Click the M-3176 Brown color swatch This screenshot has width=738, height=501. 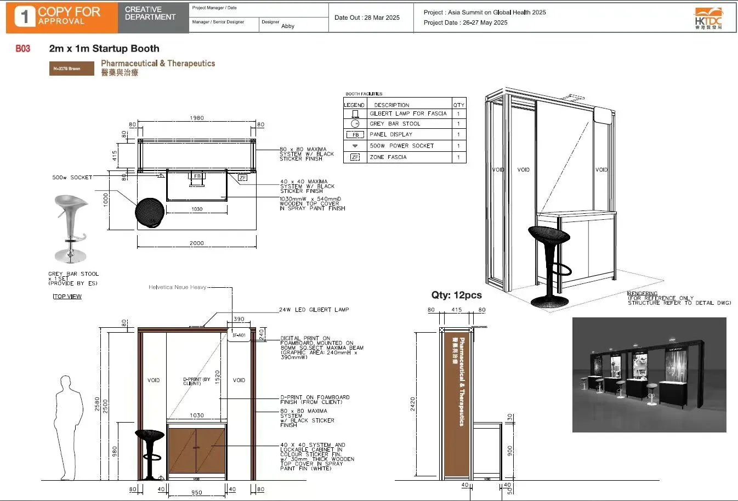click(72, 69)
